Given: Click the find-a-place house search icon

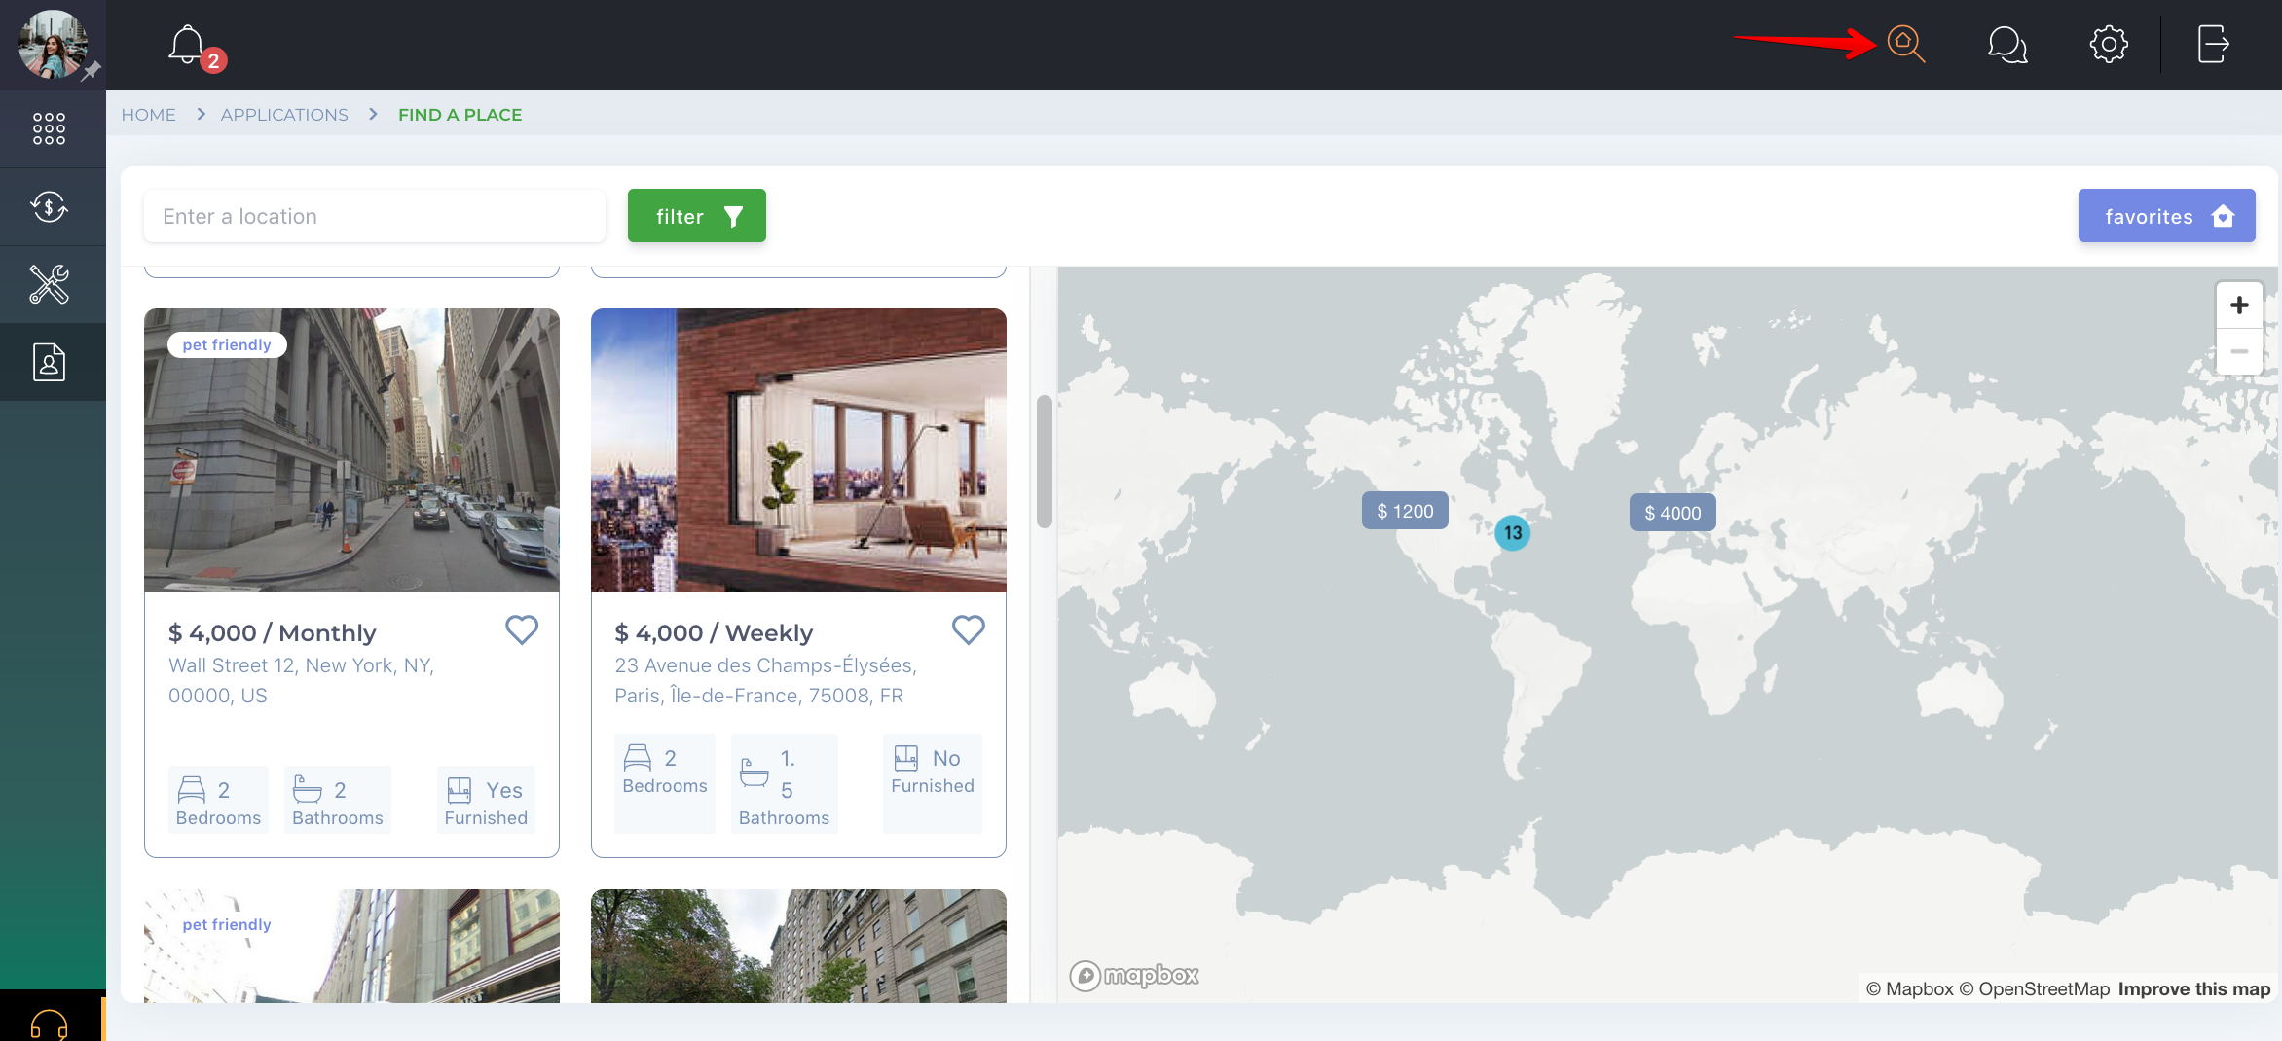Looking at the screenshot, I should coord(1905,45).
